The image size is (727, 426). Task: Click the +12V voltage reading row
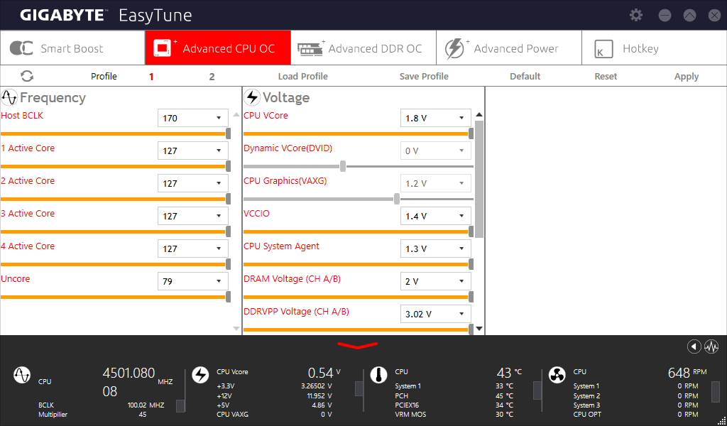point(275,396)
